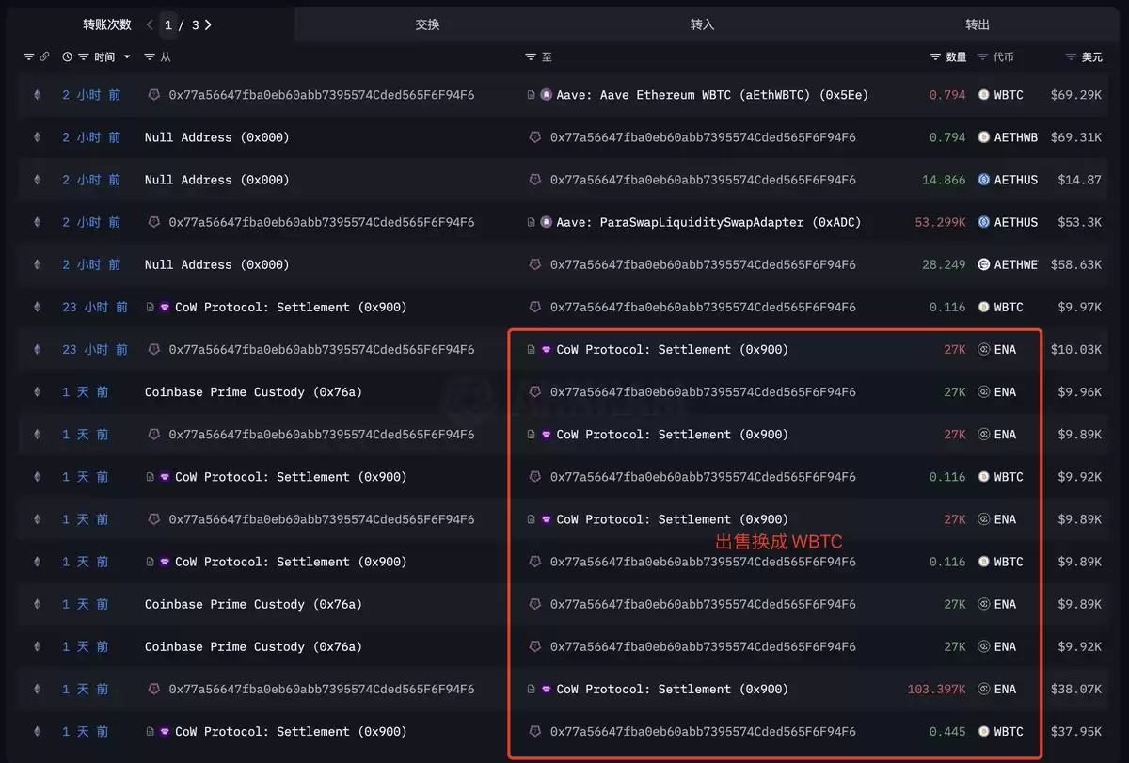Click the first filter icon before the link icon
The height and width of the screenshot is (763, 1129).
28,57
